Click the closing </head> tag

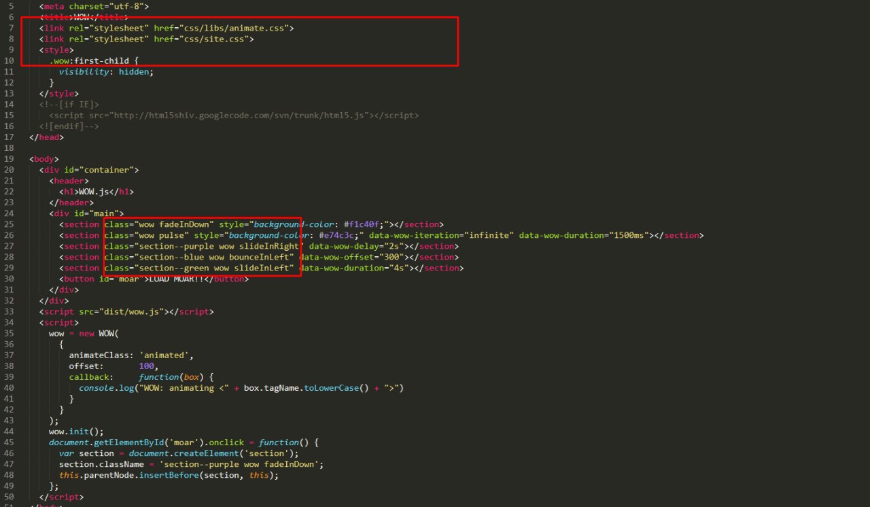tap(47, 137)
